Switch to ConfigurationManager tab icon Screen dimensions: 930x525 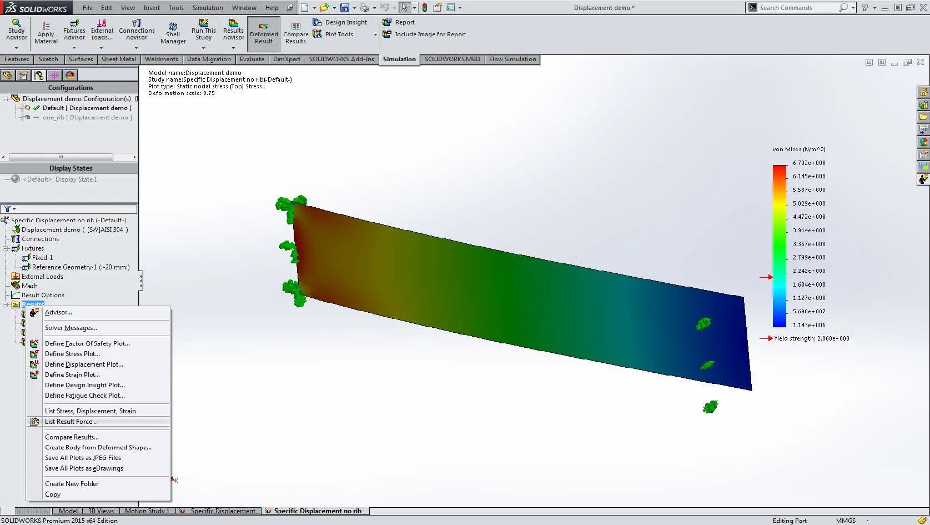39,75
